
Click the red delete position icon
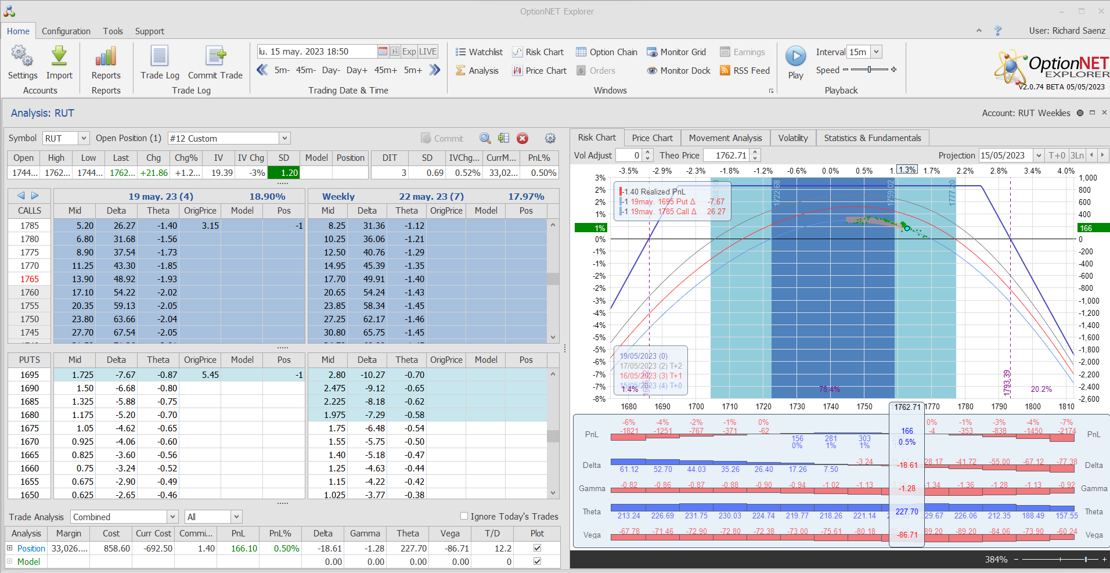click(x=522, y=138)
